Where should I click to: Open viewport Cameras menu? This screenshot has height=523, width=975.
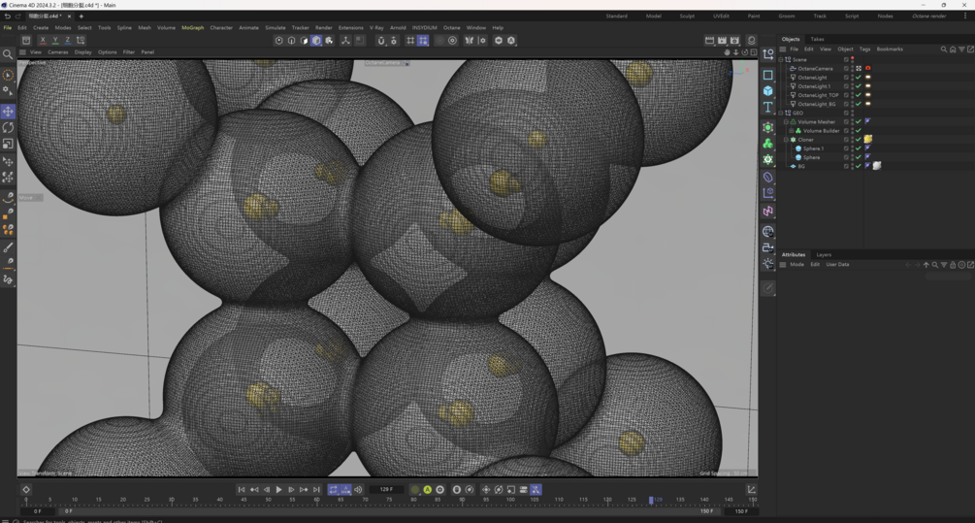(x=58, y=52)
